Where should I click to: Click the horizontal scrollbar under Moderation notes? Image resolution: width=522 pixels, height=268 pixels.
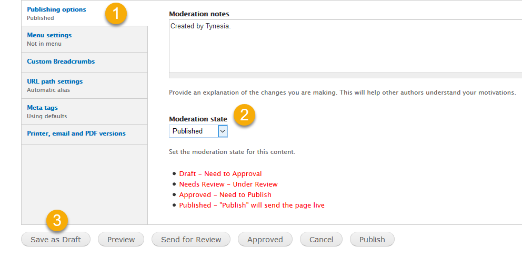[346, 76]
